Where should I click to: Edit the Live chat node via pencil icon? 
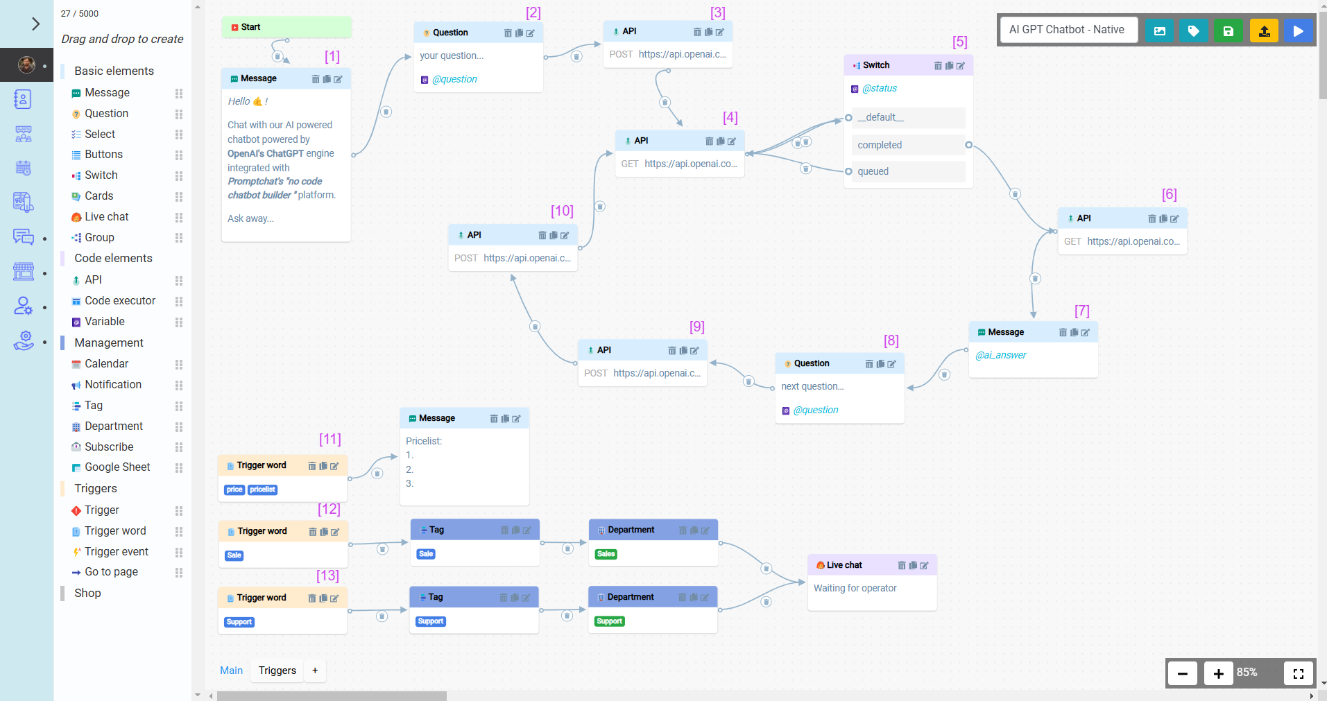[x=924, y=566]
